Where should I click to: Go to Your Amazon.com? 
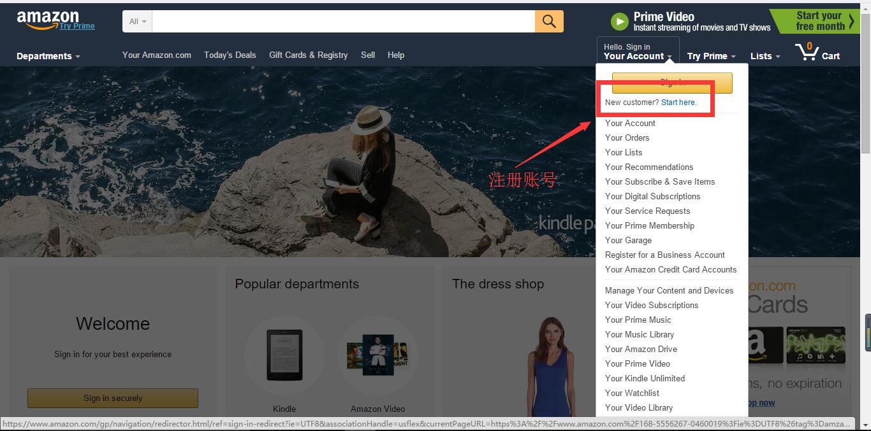(157, 55)
